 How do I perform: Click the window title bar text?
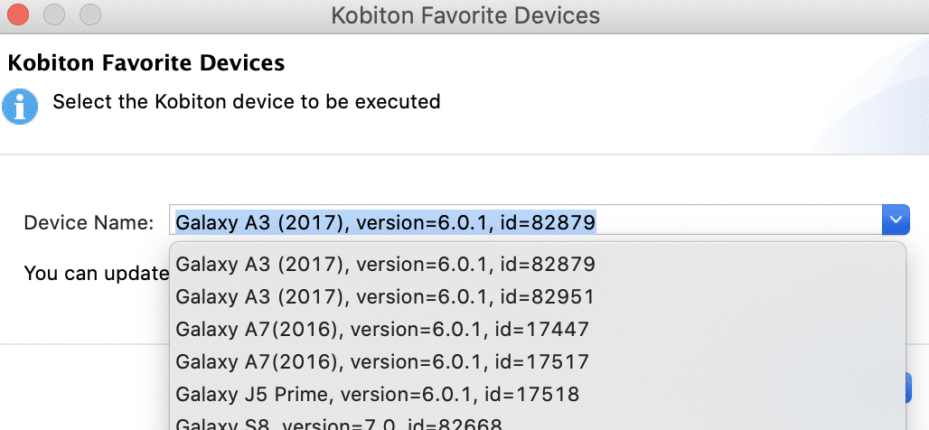point(464,15)
